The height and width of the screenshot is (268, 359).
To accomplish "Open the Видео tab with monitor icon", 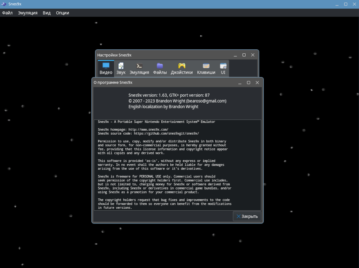I will (x=106, y=69).
